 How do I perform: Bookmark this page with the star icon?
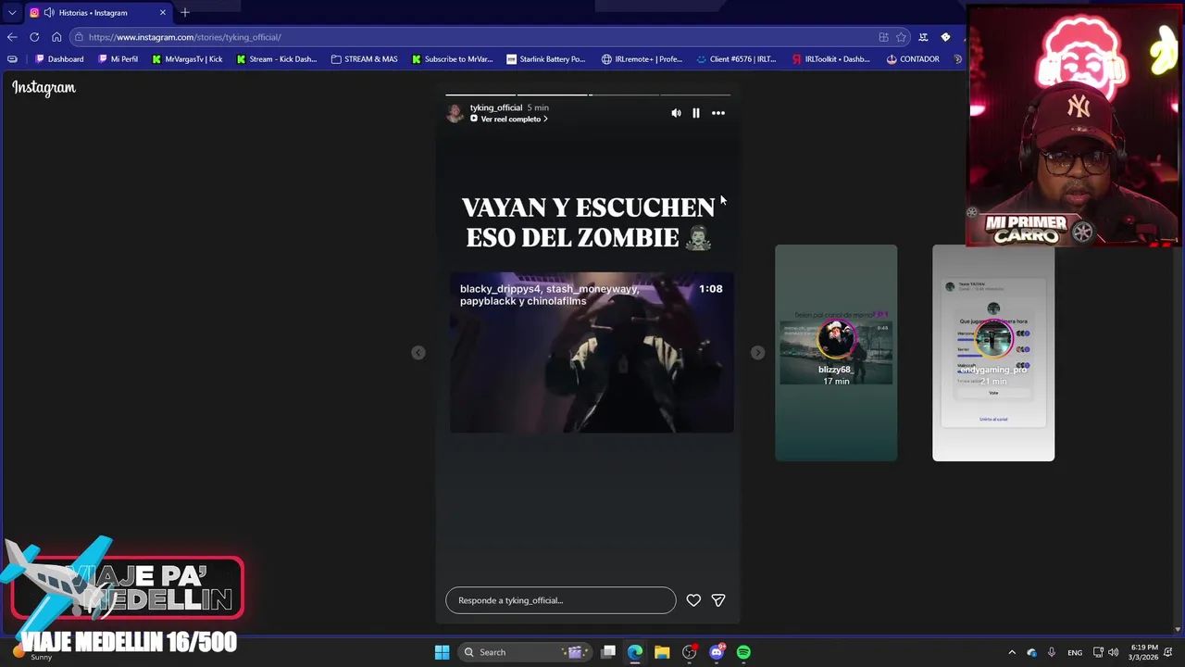(901, 37)
